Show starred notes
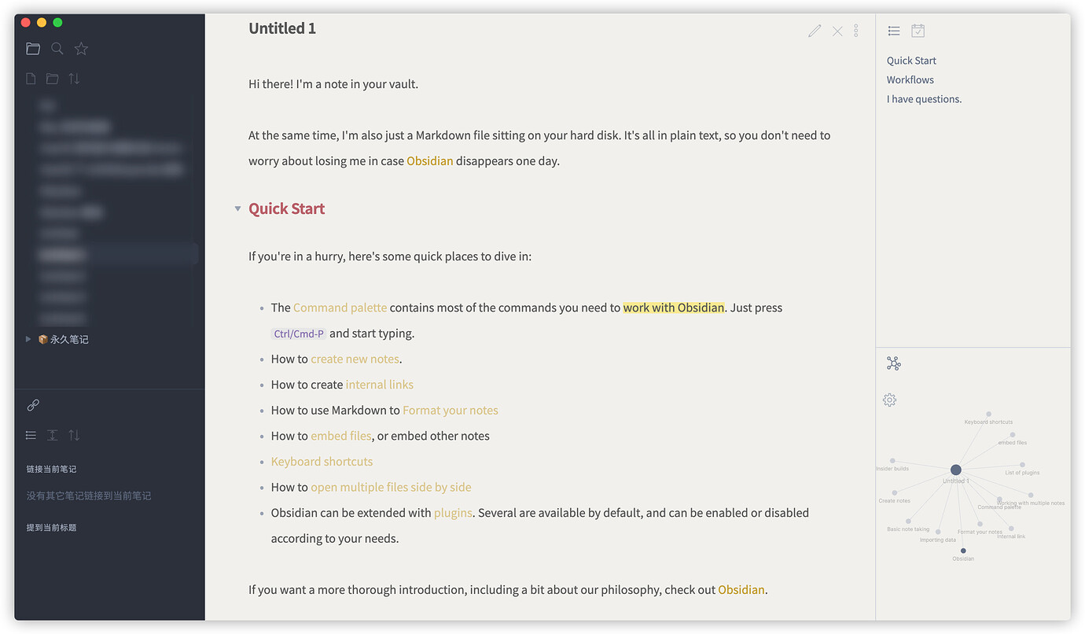 (x=81, y=48)
